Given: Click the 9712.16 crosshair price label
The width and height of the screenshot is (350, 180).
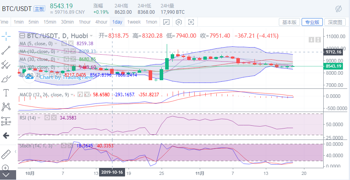Looking at the screenshot, I should [x=333, y=52].
